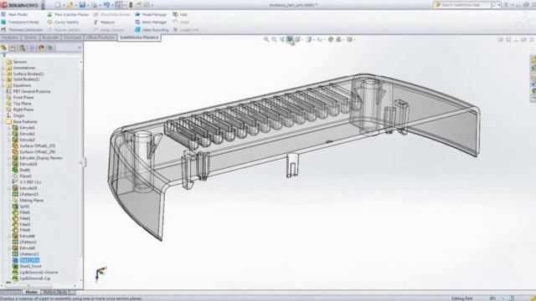536x301 pixels.
Task: Open the Model Manager
Action: pyautogui.click(x=151, y=15)
